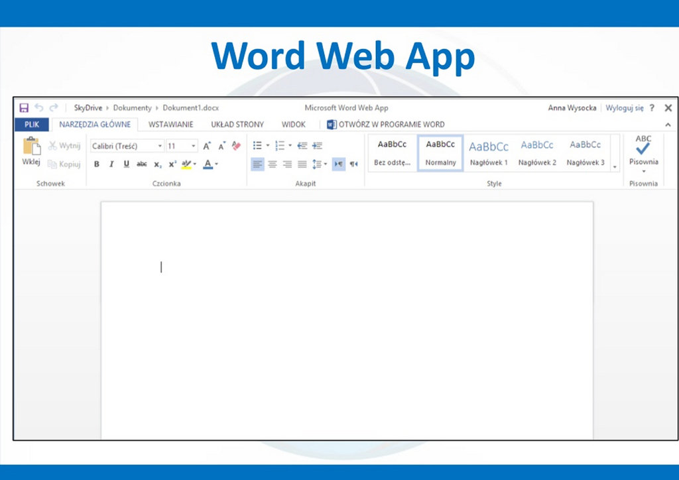Open line spacing dropdown

coord(320,164)
